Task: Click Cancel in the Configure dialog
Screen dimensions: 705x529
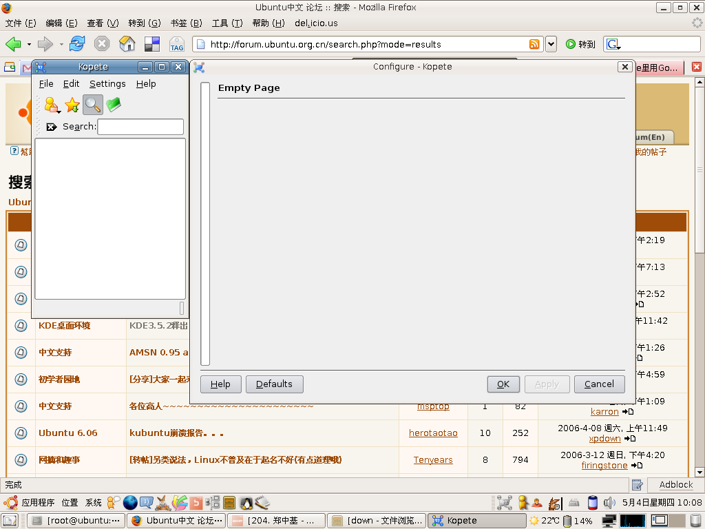Action: (600, 384)
